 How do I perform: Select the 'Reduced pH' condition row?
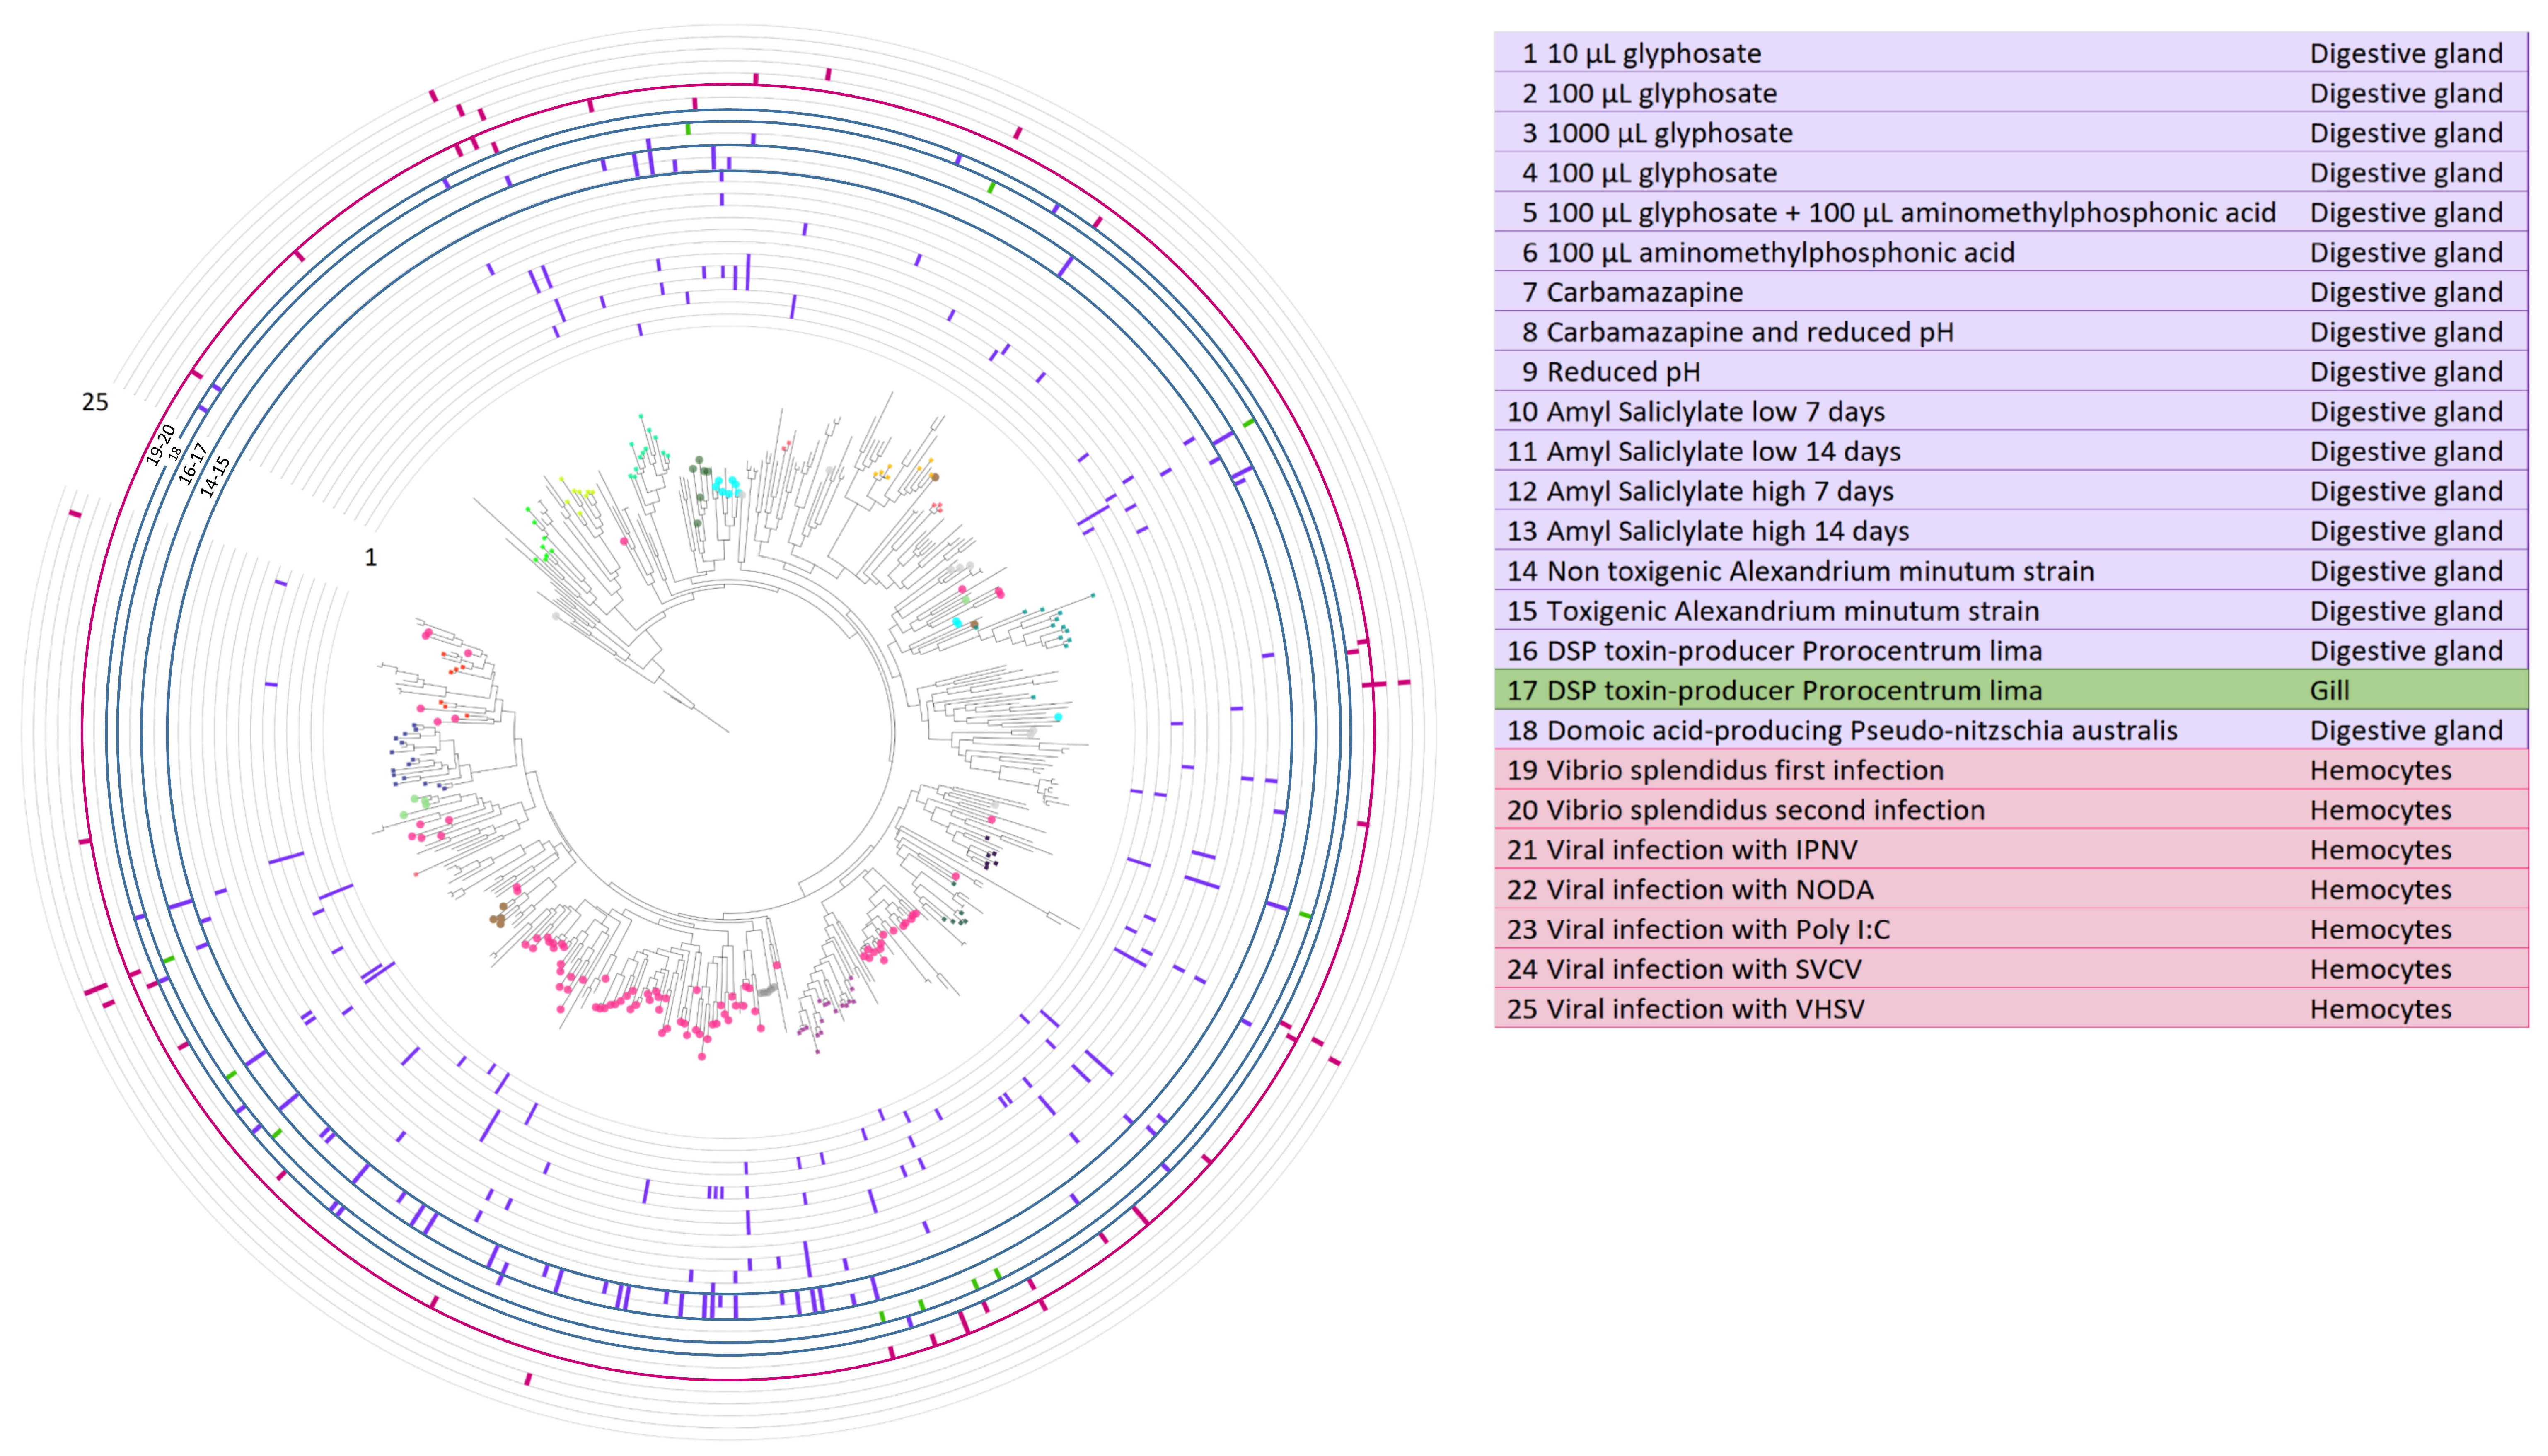pyautogui.click(x=1622, y=372)
